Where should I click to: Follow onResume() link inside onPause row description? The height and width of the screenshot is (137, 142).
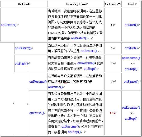coord(70,127)
